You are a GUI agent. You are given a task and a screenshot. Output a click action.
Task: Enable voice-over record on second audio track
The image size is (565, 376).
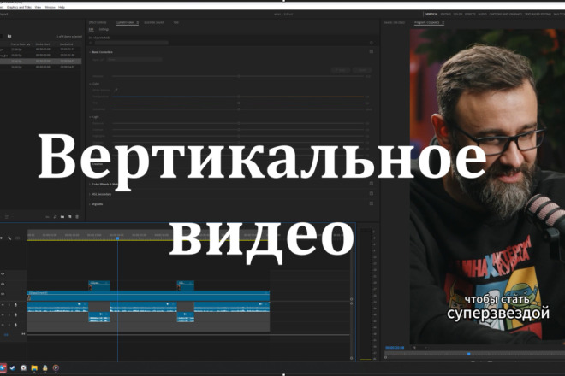[x=15, y=314]
